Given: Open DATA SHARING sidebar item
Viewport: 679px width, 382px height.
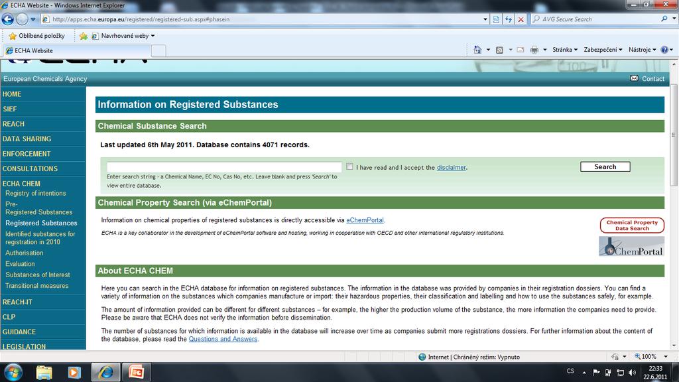Looking at the screenshot, I should (x=27, y=139).
